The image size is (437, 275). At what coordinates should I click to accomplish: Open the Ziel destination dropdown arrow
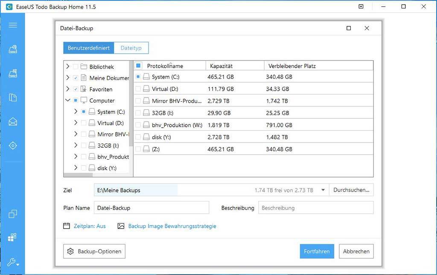tap(323, 190)
